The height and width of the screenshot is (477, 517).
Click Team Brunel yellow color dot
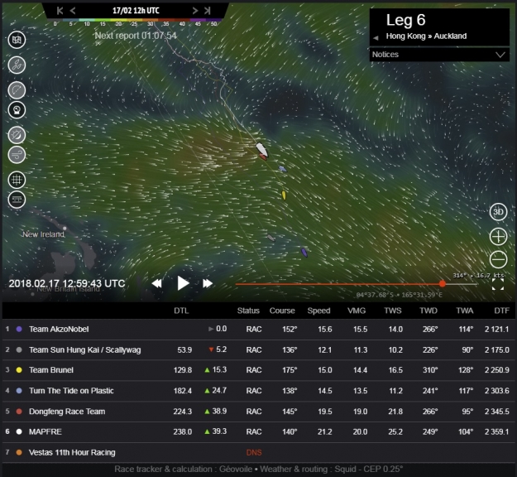tap(19, 370)
